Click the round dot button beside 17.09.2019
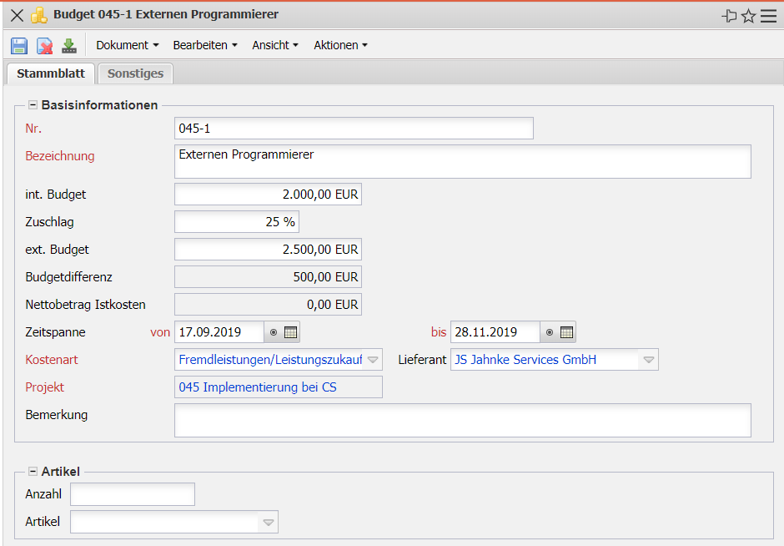784x546 pixels. coord(274,332)
